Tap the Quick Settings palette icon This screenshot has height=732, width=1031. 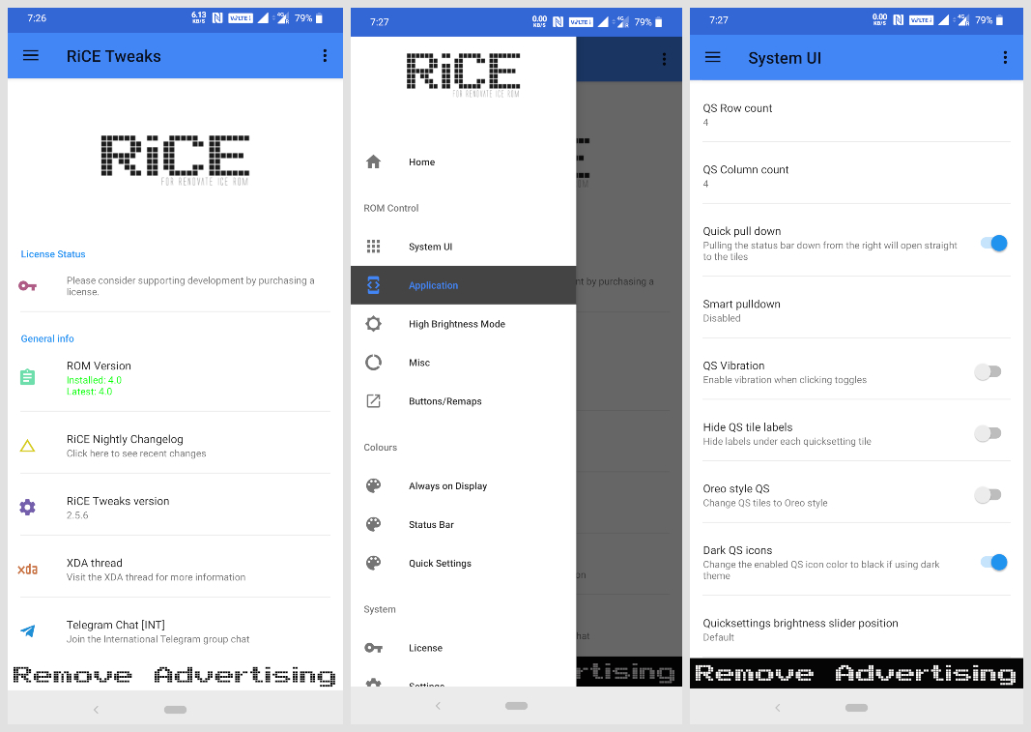(374, 564)
